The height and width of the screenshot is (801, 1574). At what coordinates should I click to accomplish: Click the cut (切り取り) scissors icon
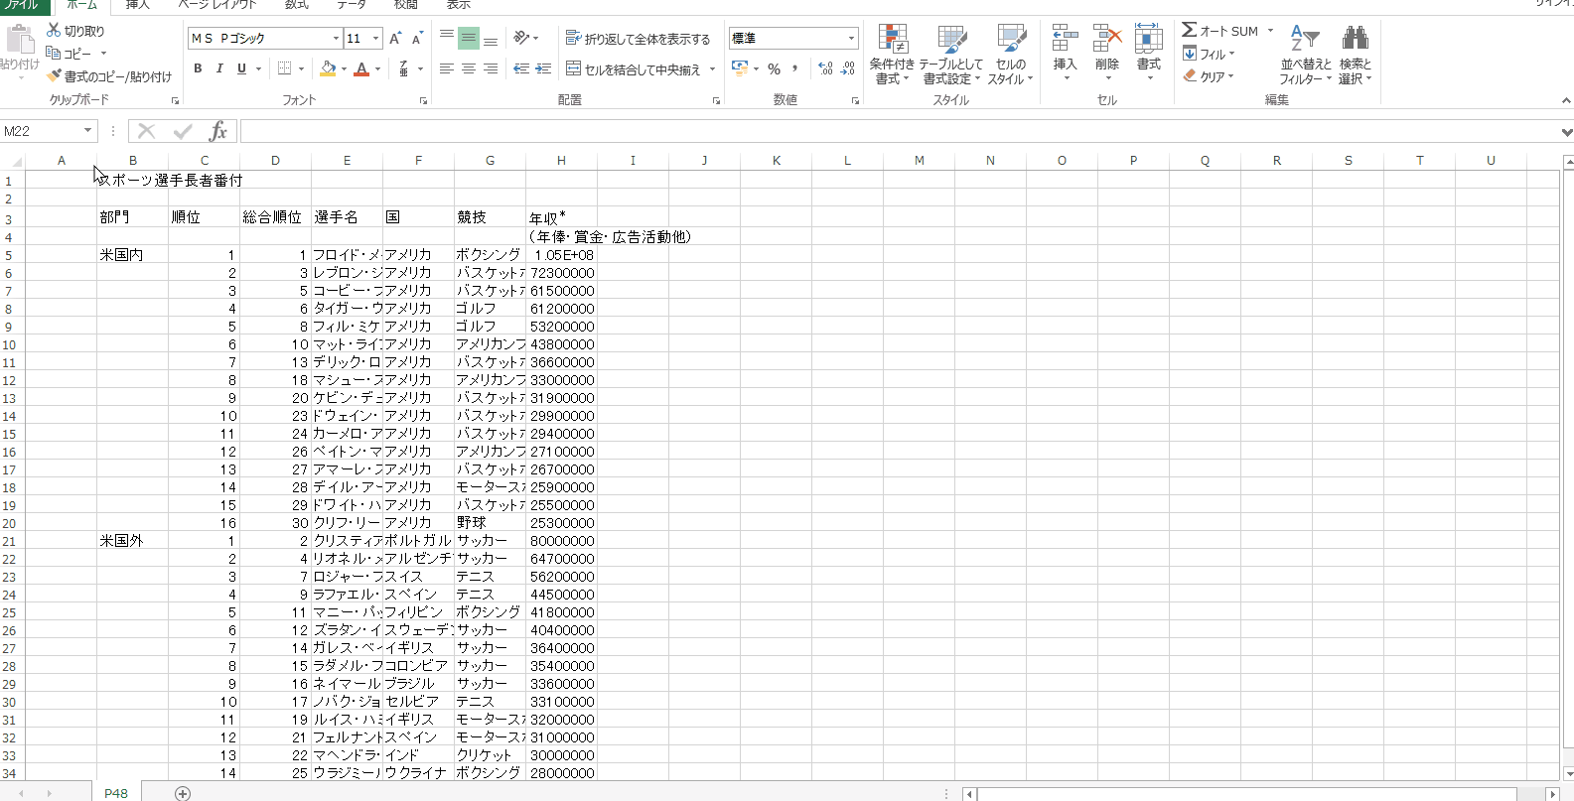point(55,31)
